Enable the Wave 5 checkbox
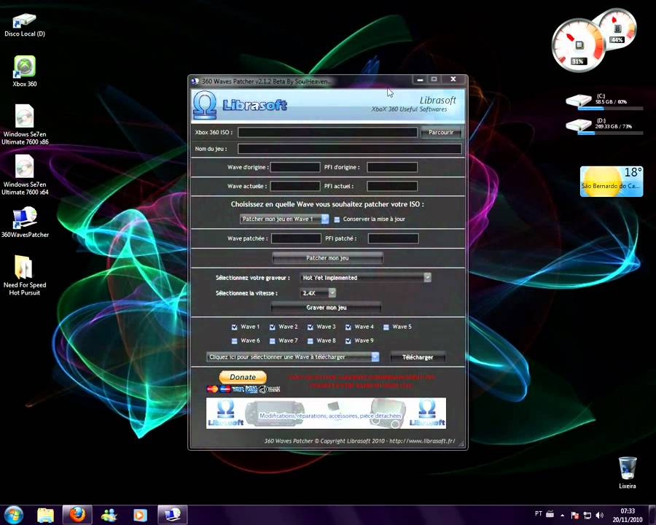656x525 pixels. (x=386, y=327)
